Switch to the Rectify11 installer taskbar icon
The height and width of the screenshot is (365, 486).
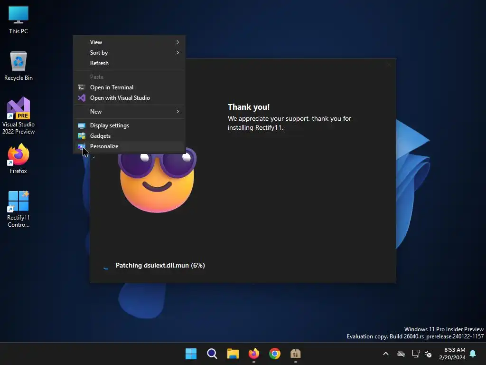pos(295,354)
